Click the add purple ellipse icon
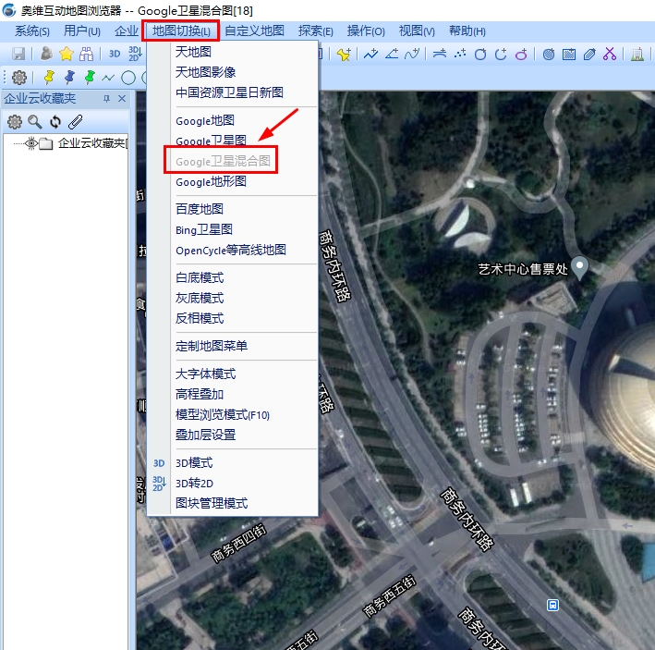Screen dimensions: 655x650 coord(521,55)
